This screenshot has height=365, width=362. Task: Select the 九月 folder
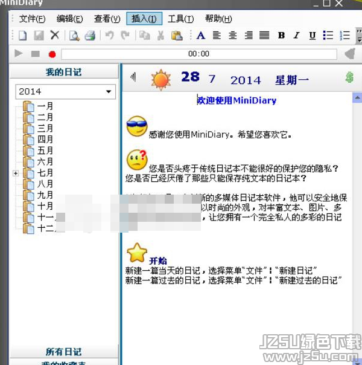39,195
